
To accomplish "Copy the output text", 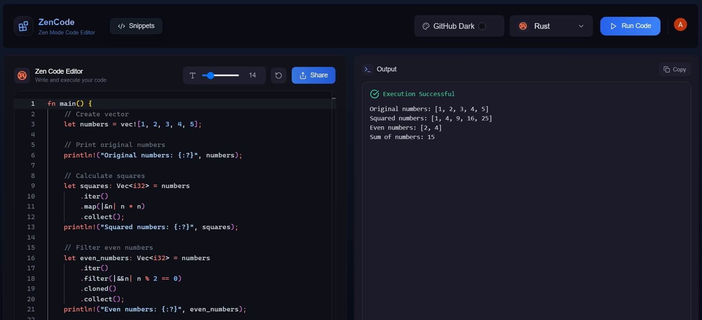I will [674, 70].
